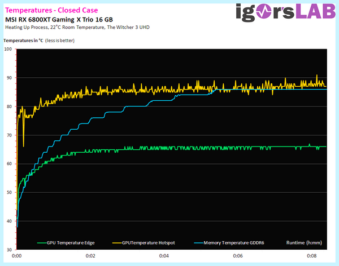Click the highest yellow hotspot peak near 91°C
This screenshot has width=339, height=266.
(317, 76)
